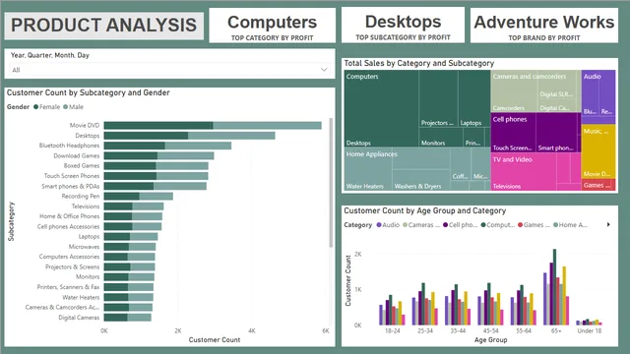Click the Movie DVD treemap tile
630x354 pixels.
598,151
